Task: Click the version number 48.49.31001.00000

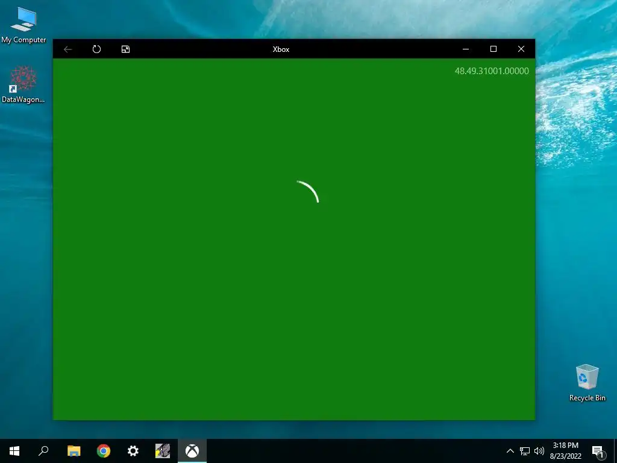Action: [x=492, y=71]
